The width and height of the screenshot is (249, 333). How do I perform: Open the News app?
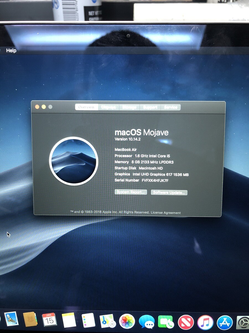186,322
